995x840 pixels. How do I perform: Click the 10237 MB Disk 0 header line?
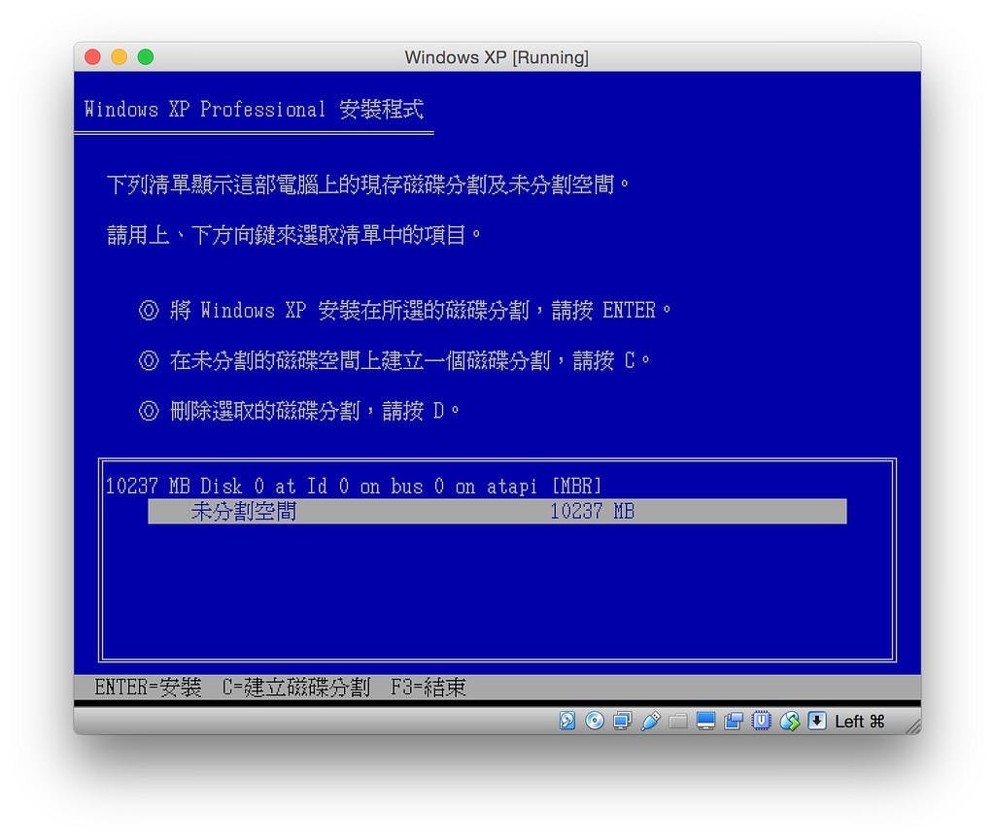pos(354,487)
